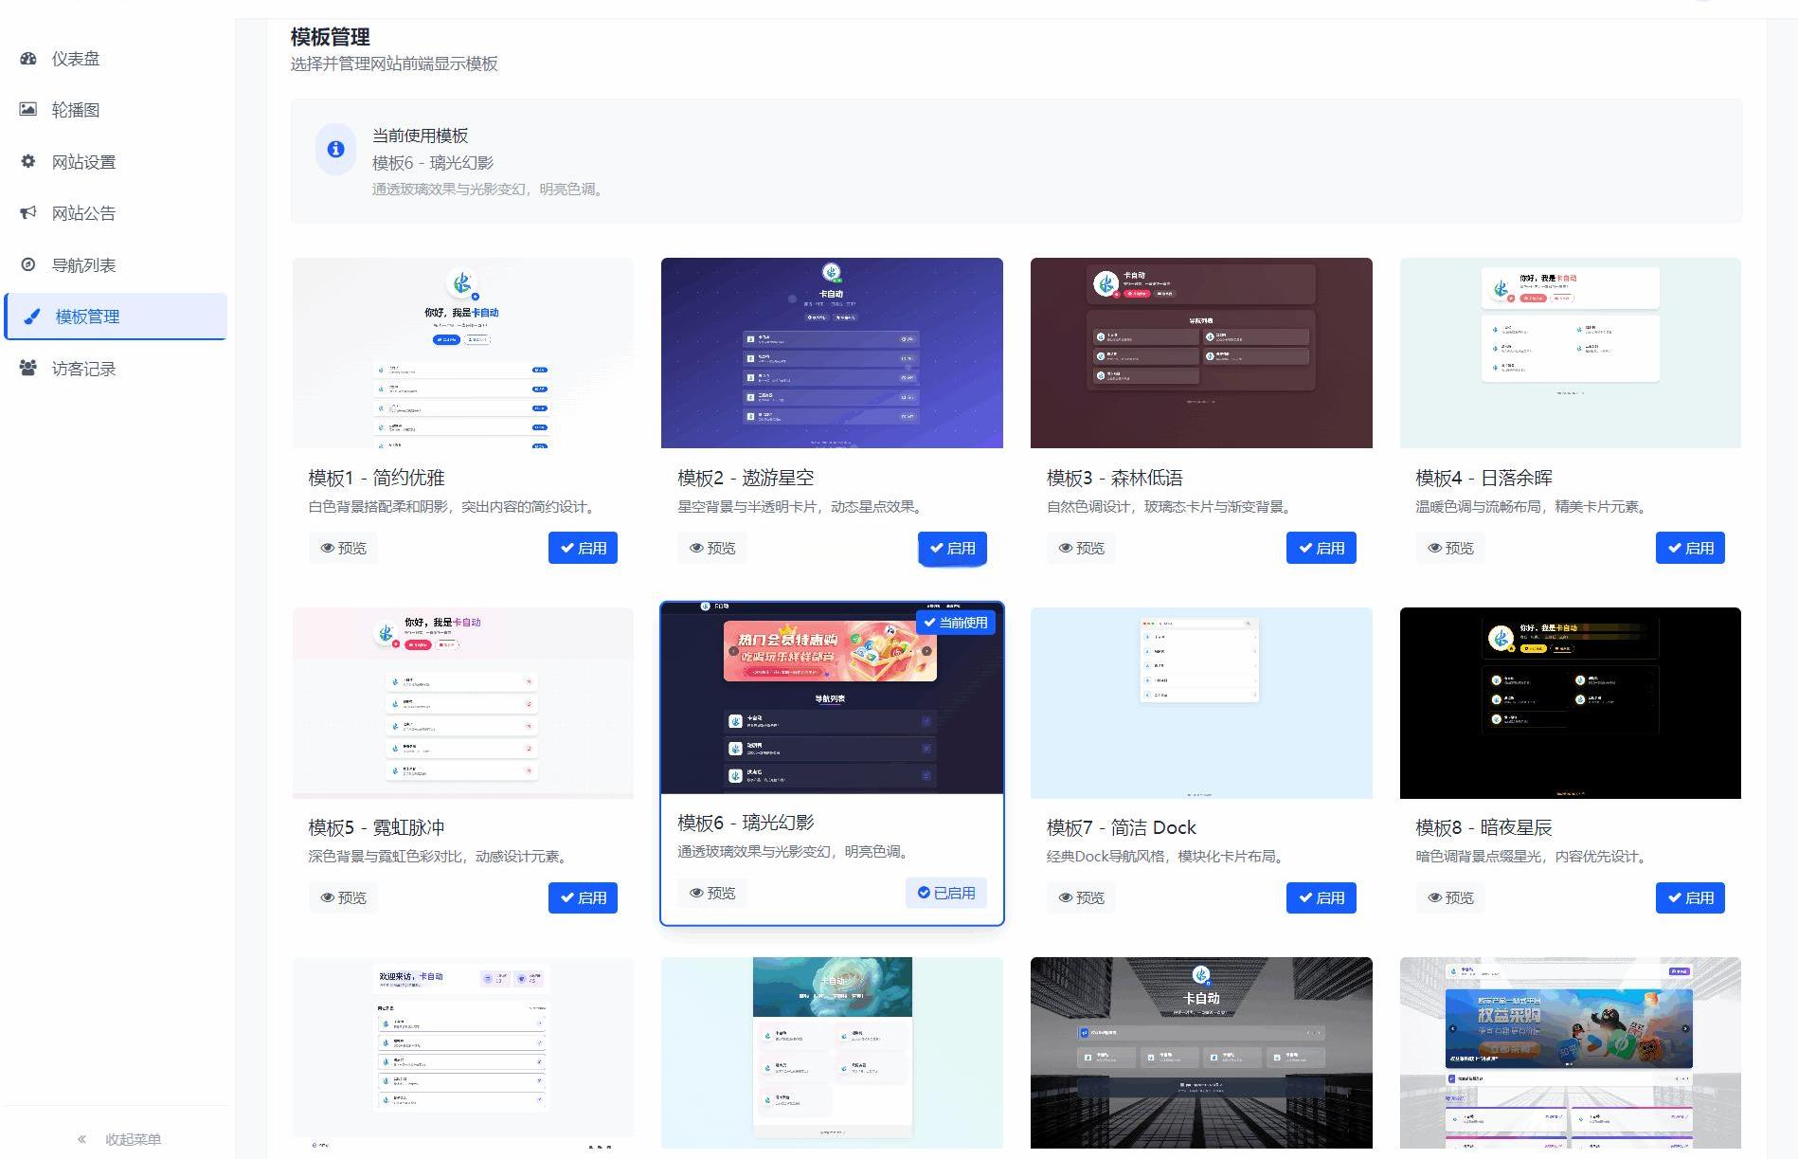Click the dashboard gauge icon in sidebar
This screenshot has width=1798, height=1159.
pyautogui.click(x=28, y=59)
